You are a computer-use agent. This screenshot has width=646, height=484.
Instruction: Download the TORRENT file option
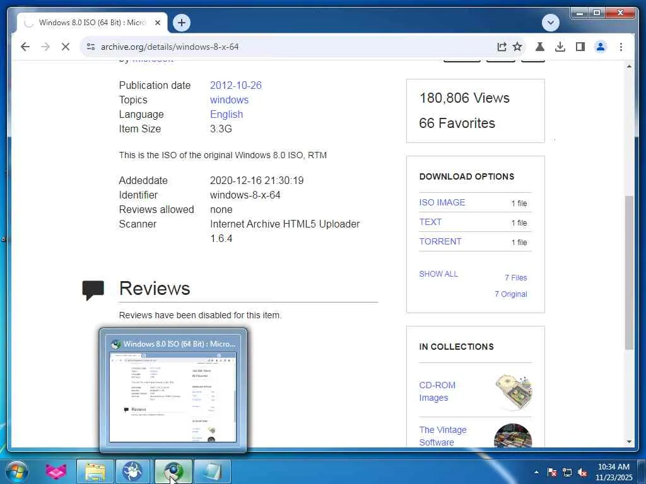(x=440, y=241)
